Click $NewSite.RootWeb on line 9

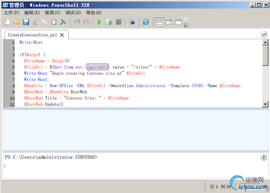click(68, 92)
